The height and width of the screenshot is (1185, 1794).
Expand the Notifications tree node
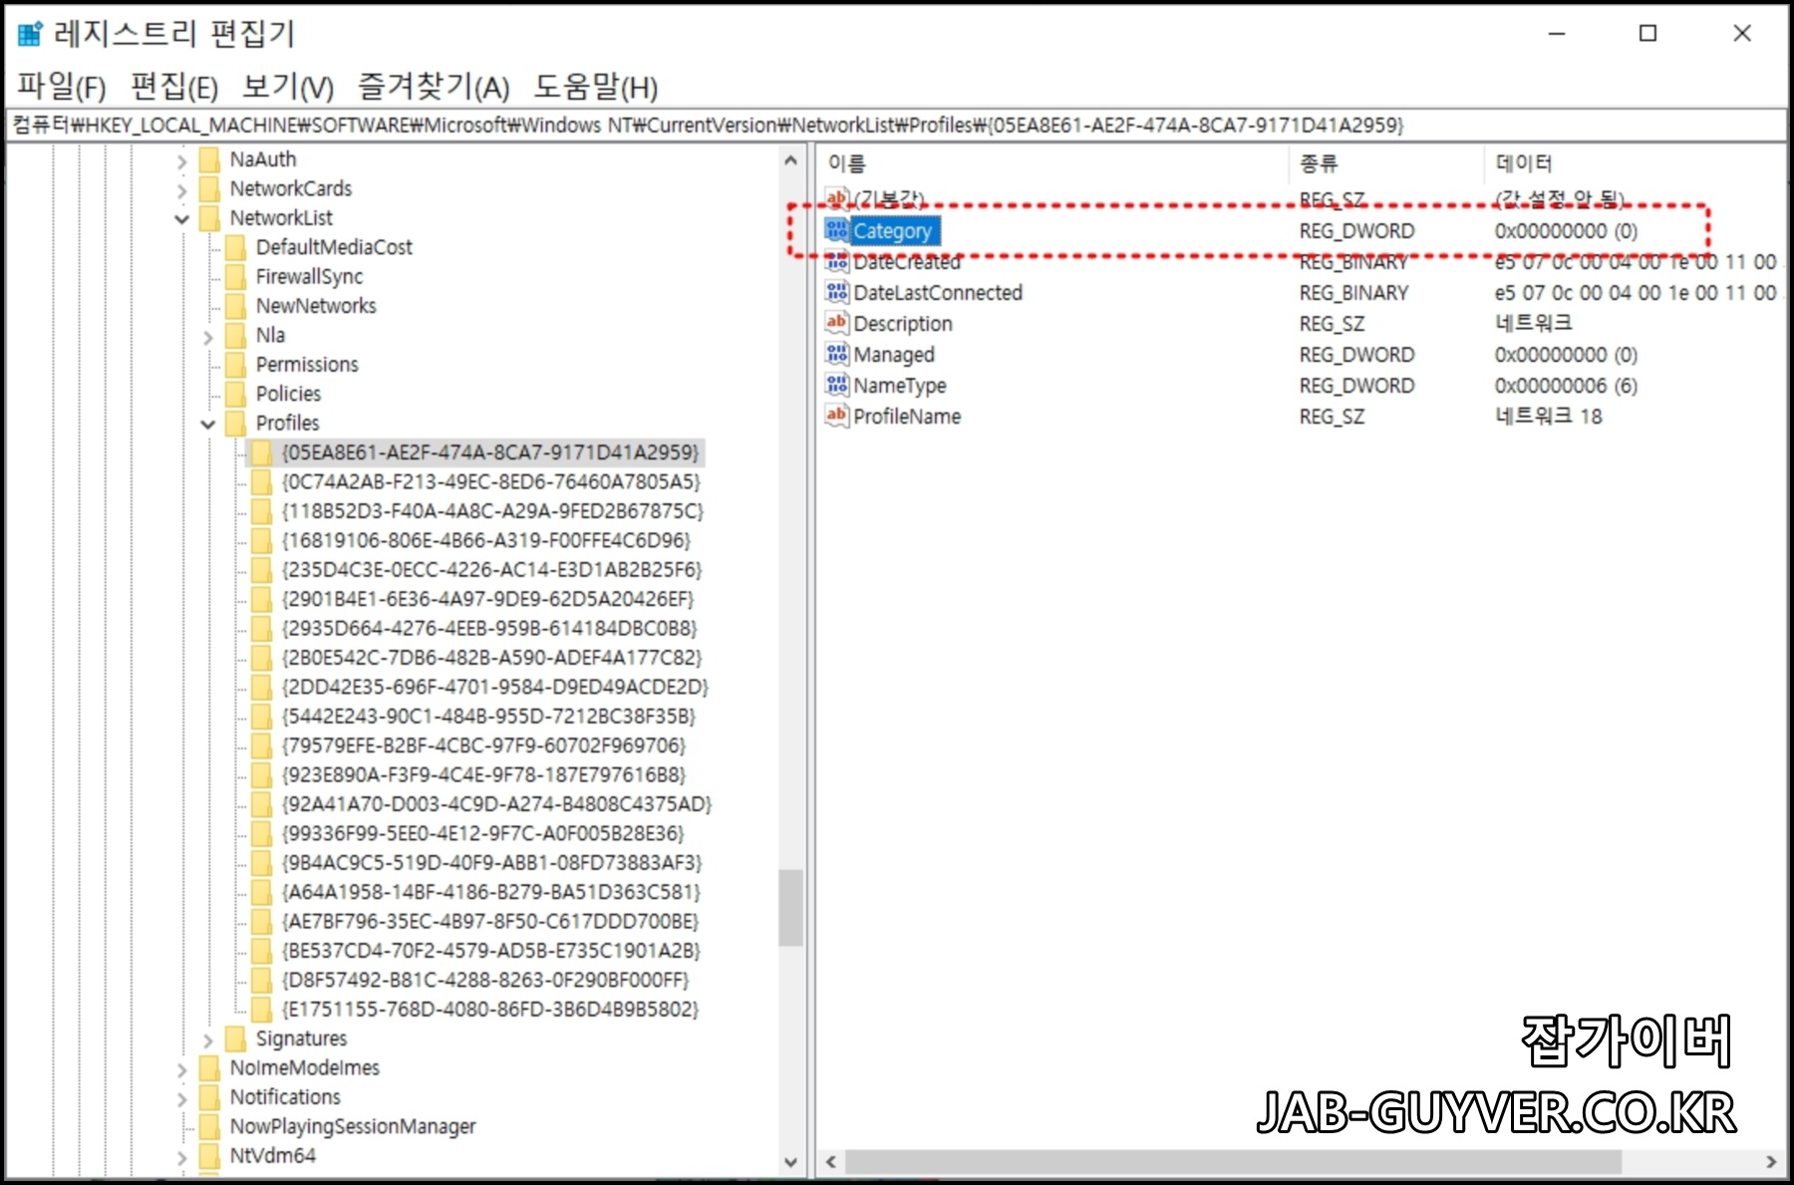[x=181, y=1099]
